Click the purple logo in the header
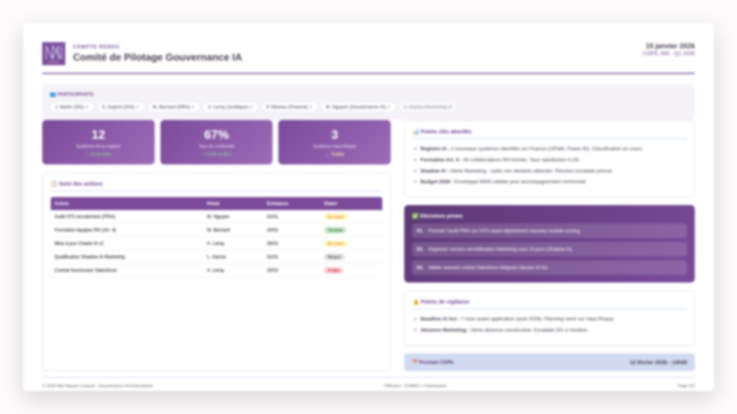This screenshot has height=414, width=737. 53,53
